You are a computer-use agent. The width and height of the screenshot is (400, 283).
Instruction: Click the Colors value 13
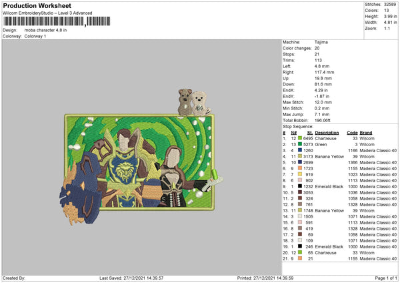(387, 11)
